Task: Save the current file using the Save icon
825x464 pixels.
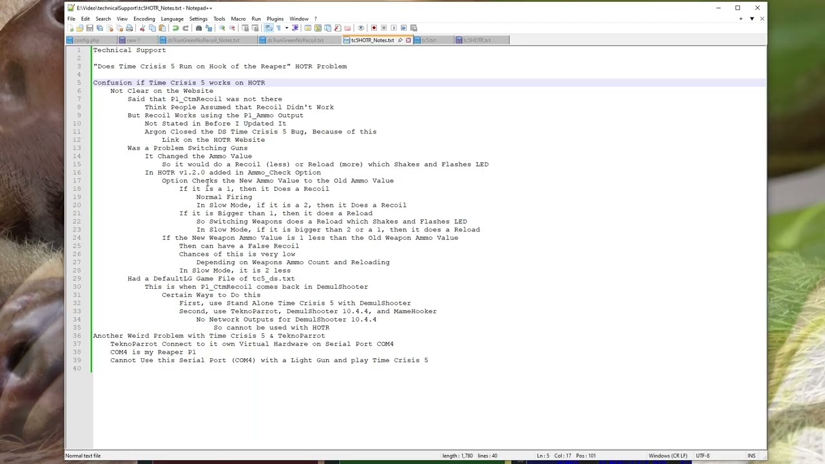Action: click(90, 28)
